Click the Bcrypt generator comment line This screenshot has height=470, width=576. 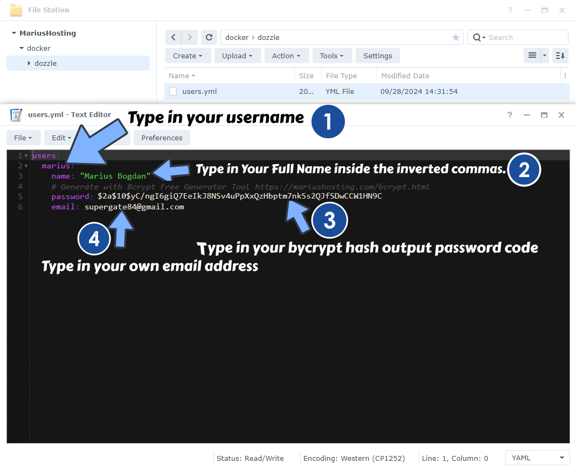coord(240,187)
